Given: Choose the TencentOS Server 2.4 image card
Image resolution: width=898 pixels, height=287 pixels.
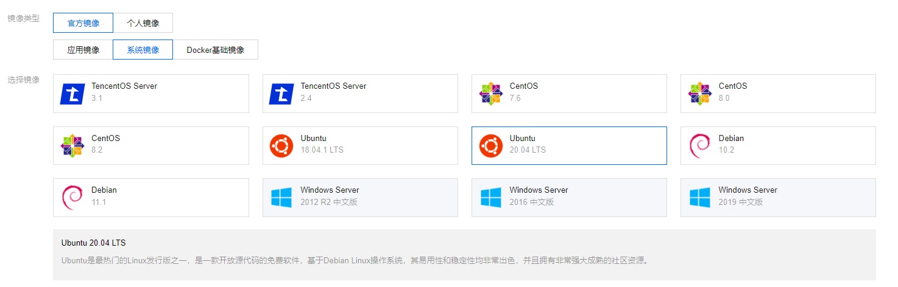Looking at the screenshot, I should pyautogui.click(x=360, y=94).
